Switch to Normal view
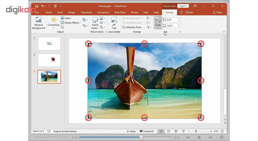258x141 pixels. (161, 131)
